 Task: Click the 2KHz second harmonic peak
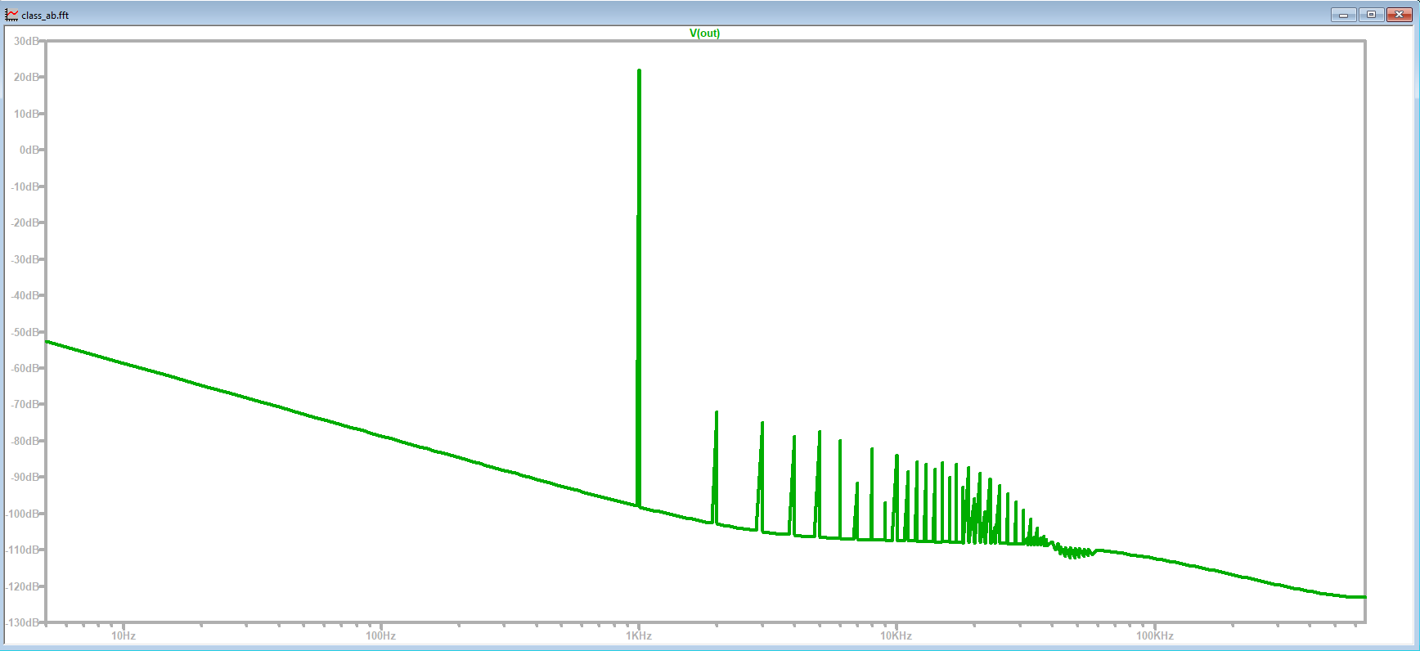tap(717, 413)
